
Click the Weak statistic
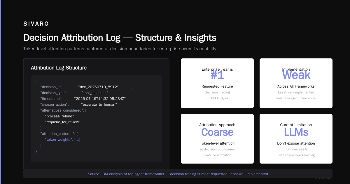(296, 75)
